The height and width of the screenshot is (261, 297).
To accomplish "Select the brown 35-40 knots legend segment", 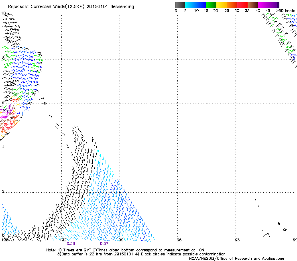I will (x=253, y=5).
